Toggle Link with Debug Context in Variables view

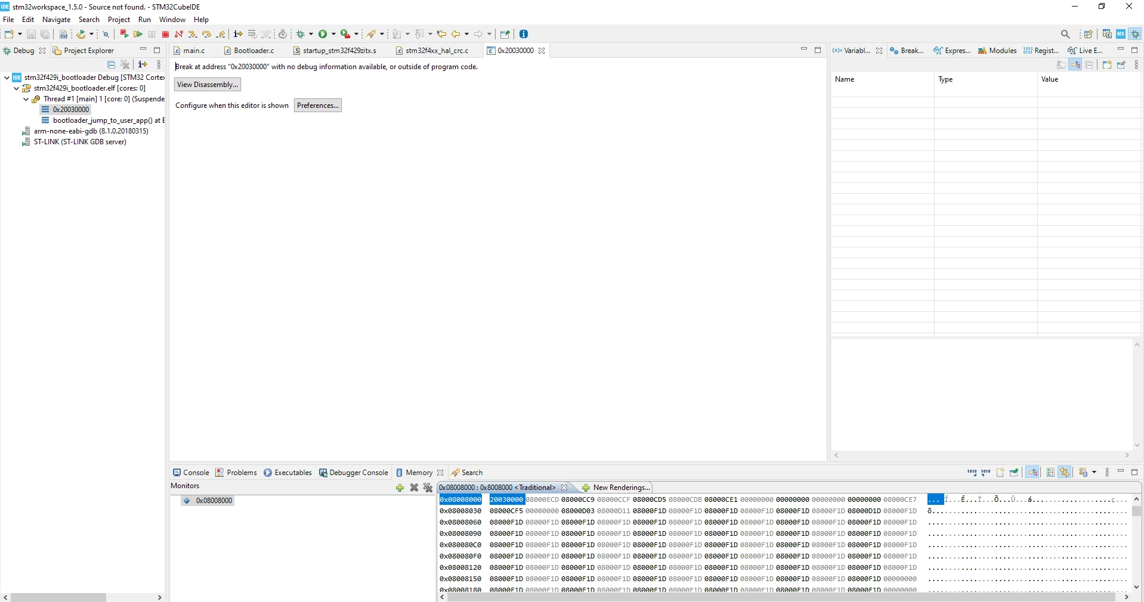click(1075, 65)
